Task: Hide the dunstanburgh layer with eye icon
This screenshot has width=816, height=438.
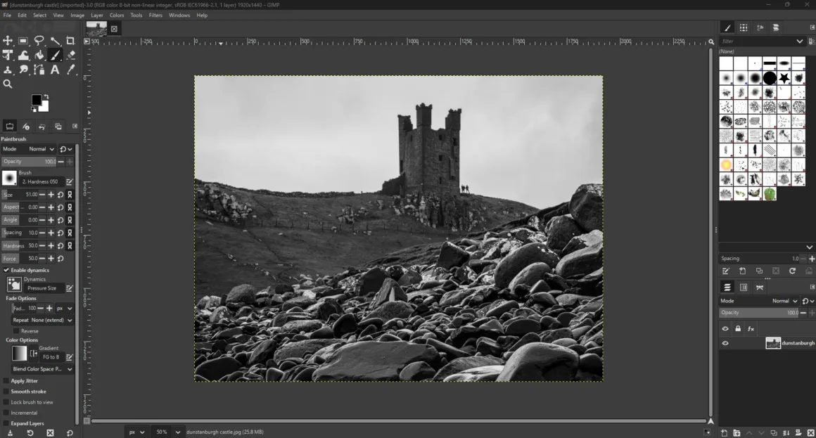Action: tap(725, 343)
